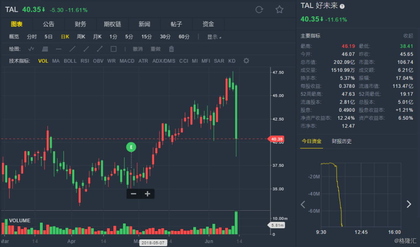Zoom out the chart with minus

[134, 194]
